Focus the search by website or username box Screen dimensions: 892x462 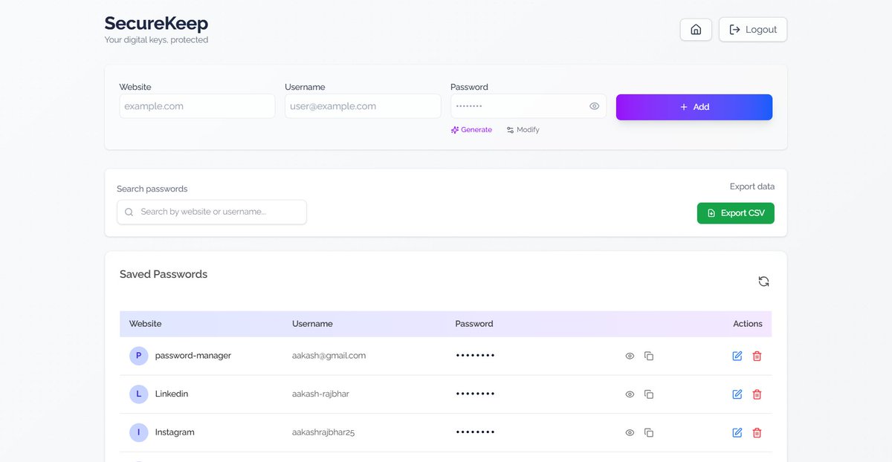coord(212,212)
